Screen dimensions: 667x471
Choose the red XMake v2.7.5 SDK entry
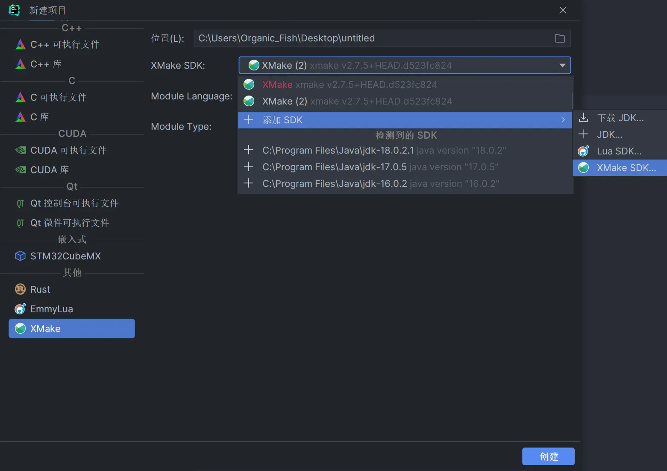tap(405, 84)
